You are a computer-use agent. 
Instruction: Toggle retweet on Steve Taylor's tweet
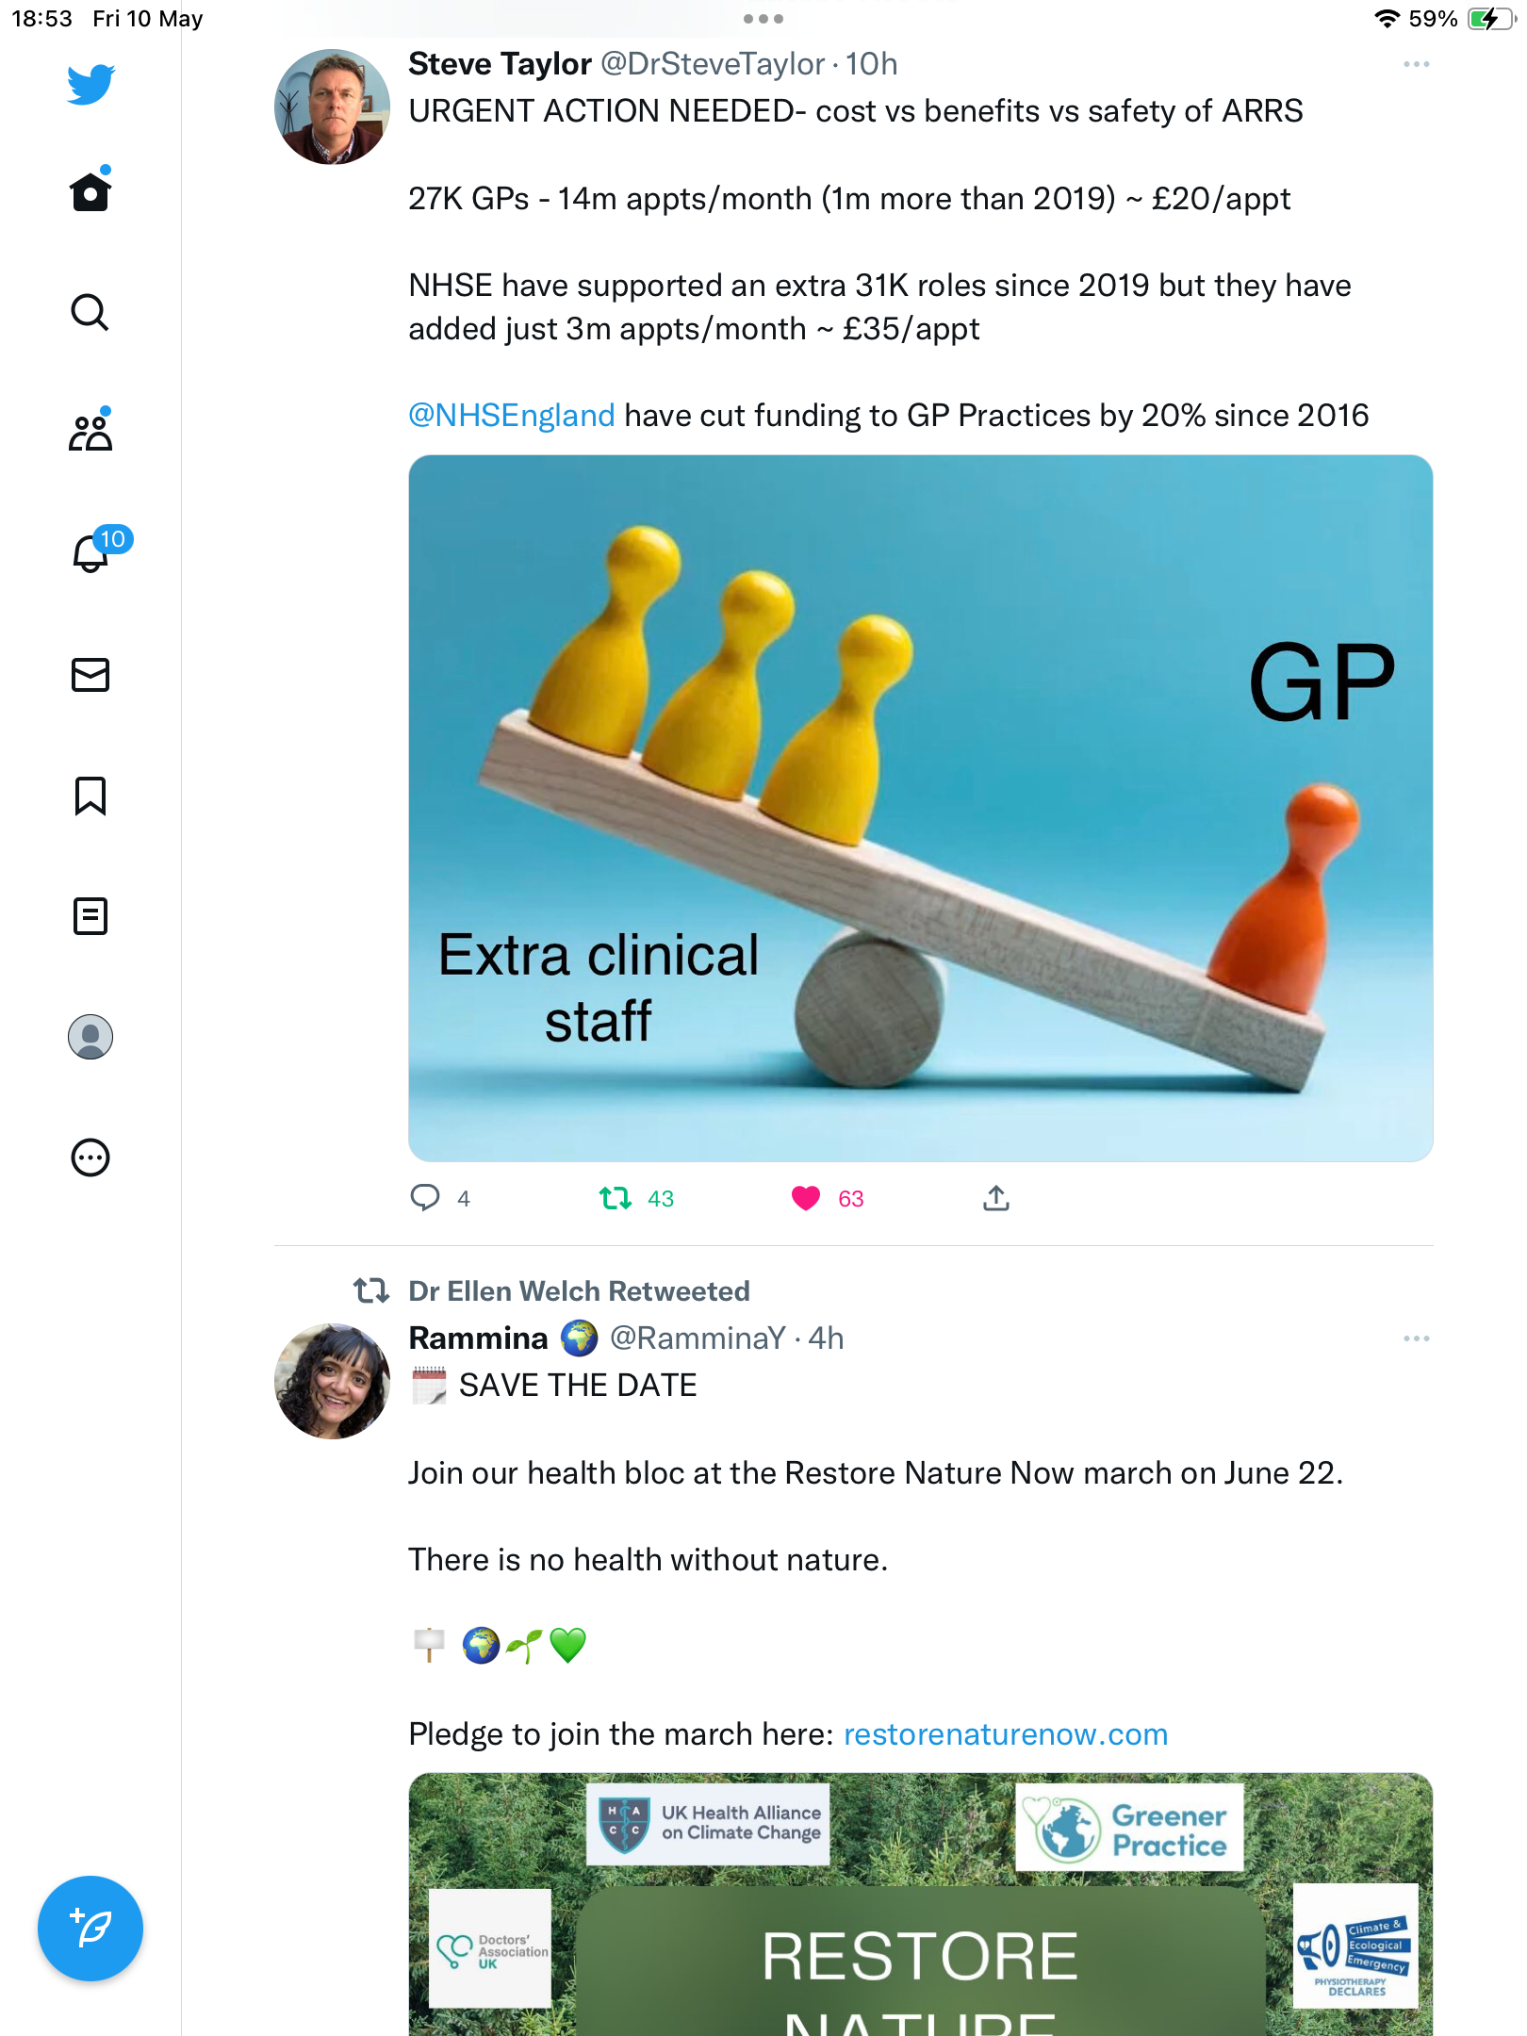click(x=636, y=1198)
